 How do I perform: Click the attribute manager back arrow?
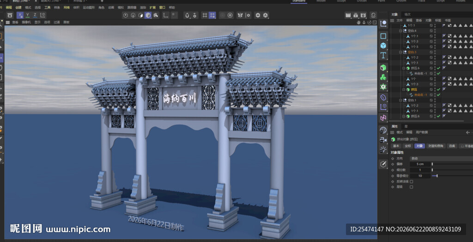[x=468, y=132]
